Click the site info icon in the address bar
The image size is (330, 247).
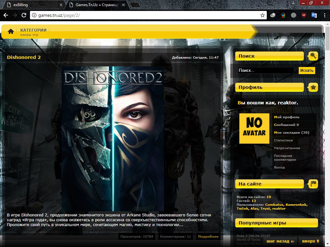(x=34, y=15)
